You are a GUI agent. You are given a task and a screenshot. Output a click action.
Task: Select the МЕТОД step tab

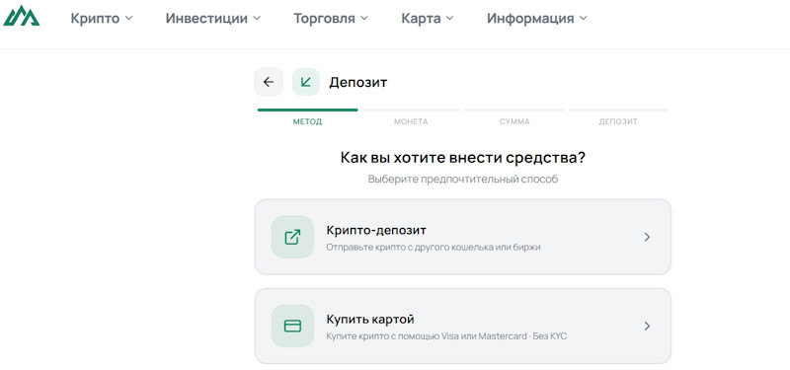[307, 121]
